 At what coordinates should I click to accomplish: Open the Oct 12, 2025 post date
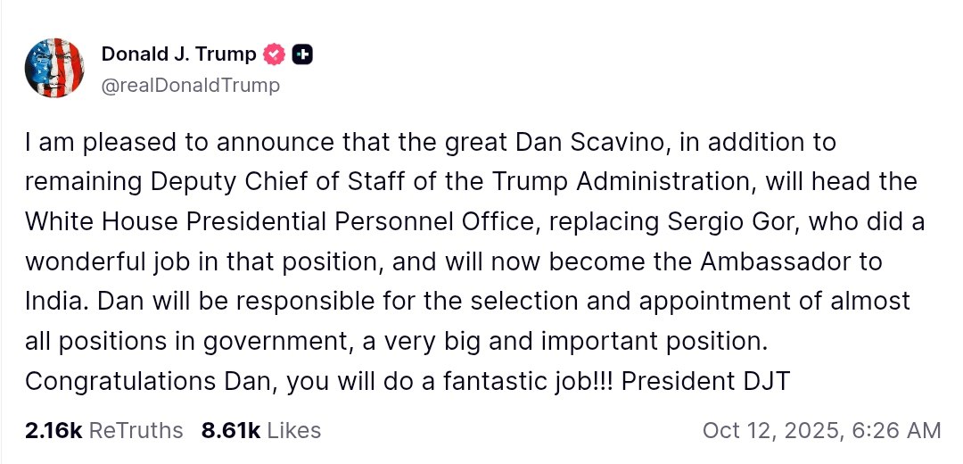tap(770, 431)
